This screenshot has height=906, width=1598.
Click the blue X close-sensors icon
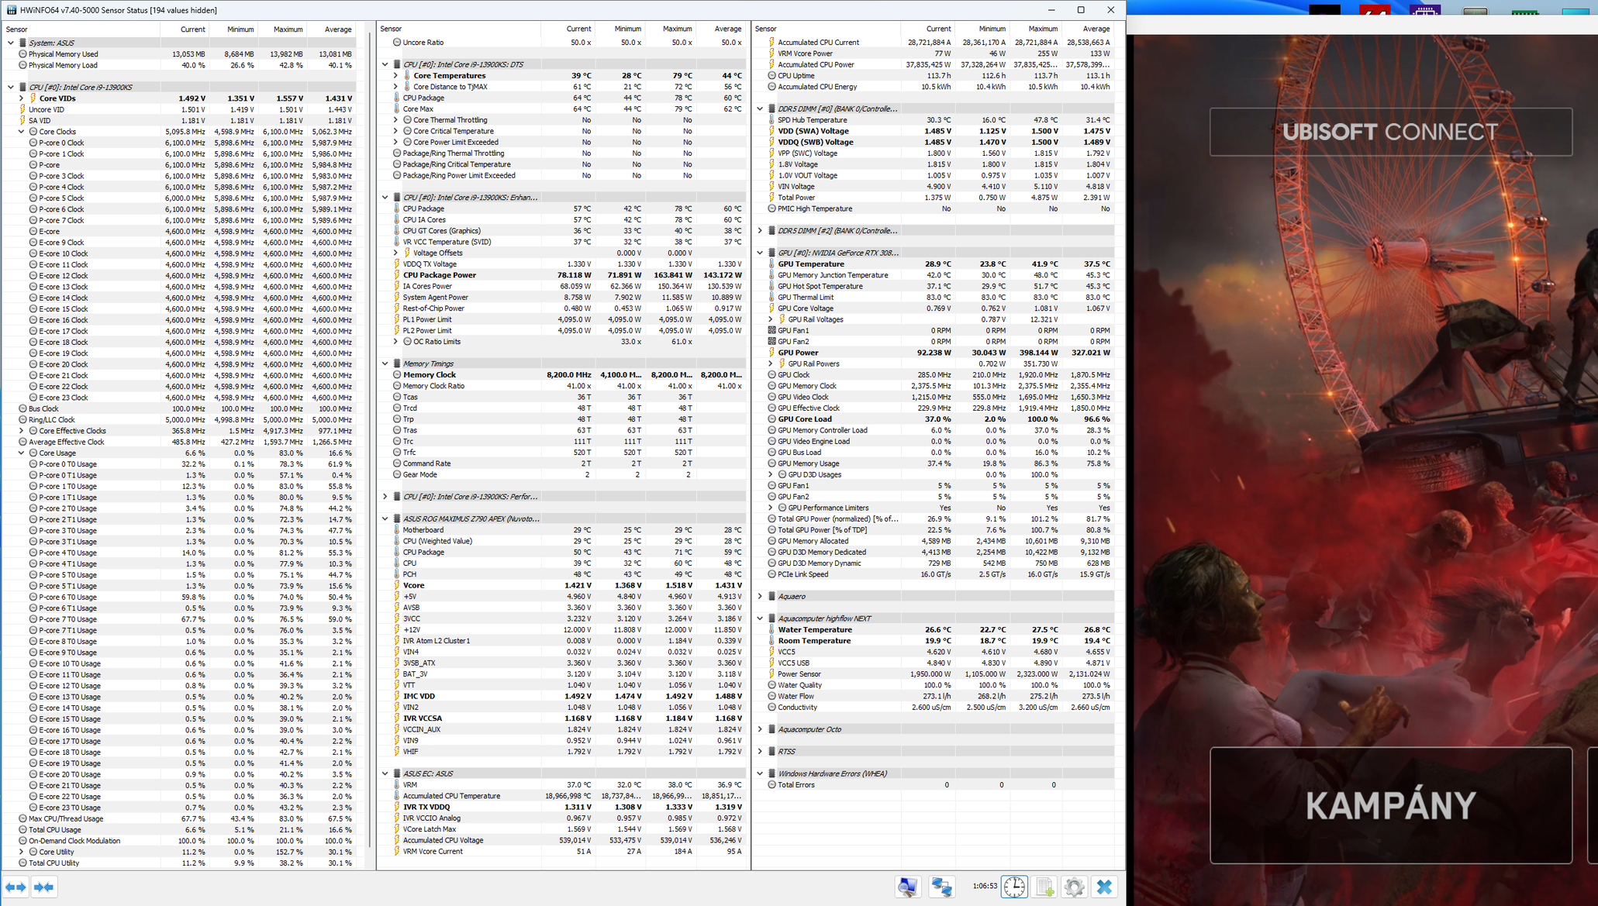click(x=1105, y=887)
